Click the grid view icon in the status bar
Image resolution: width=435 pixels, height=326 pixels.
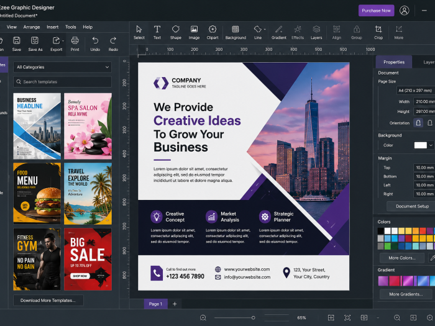(331, 318)
